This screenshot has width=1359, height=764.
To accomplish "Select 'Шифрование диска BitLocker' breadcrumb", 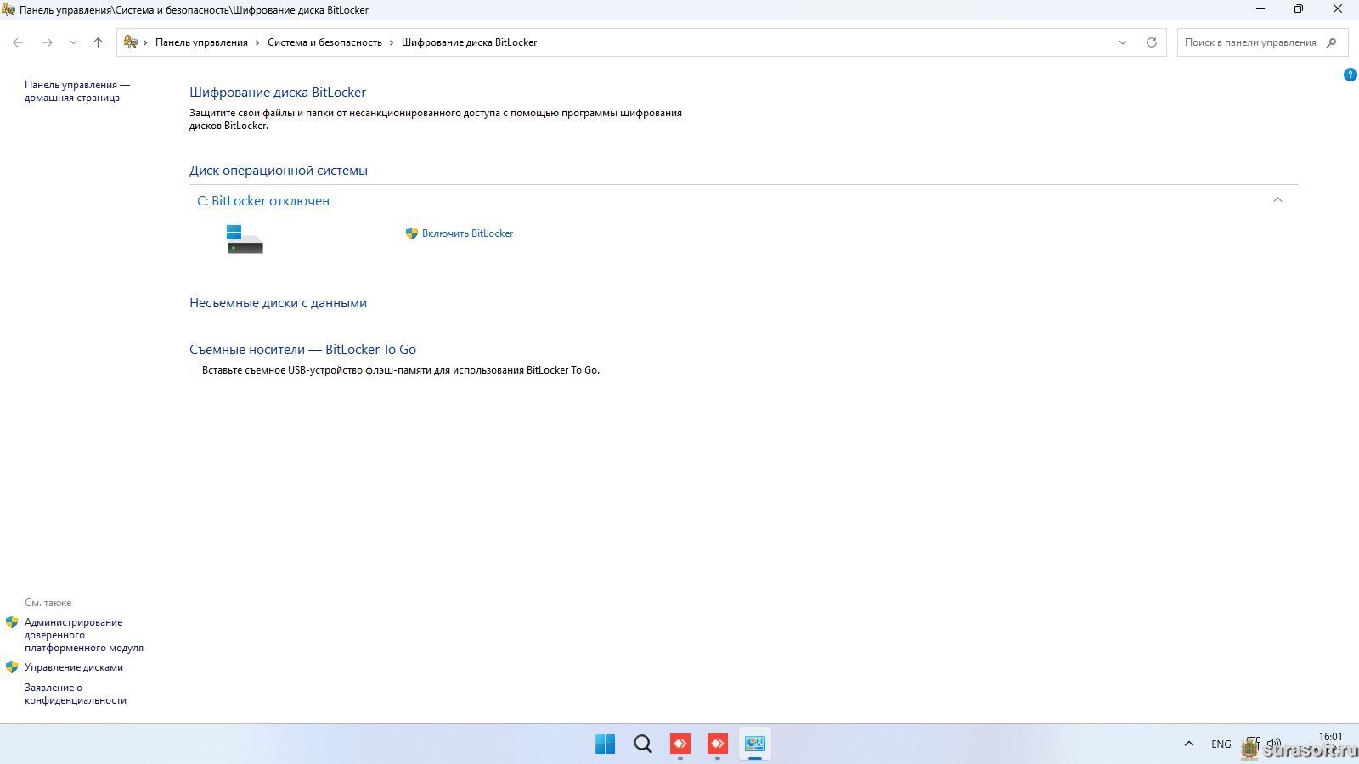I will point(469,42).
